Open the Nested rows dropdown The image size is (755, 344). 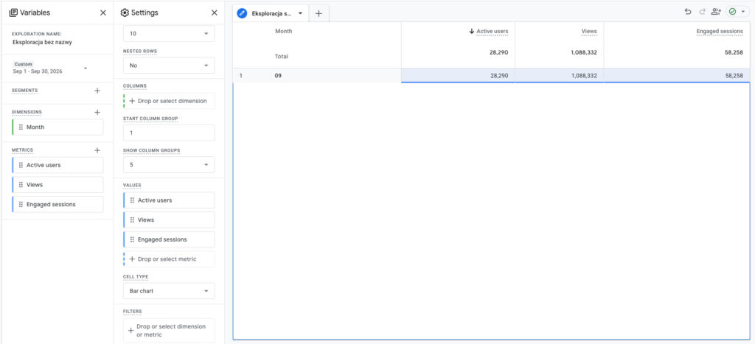[x=169, y=66]
